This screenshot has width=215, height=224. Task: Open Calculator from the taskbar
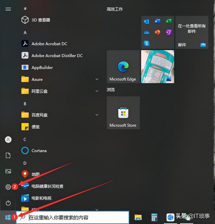pos(154,217)
